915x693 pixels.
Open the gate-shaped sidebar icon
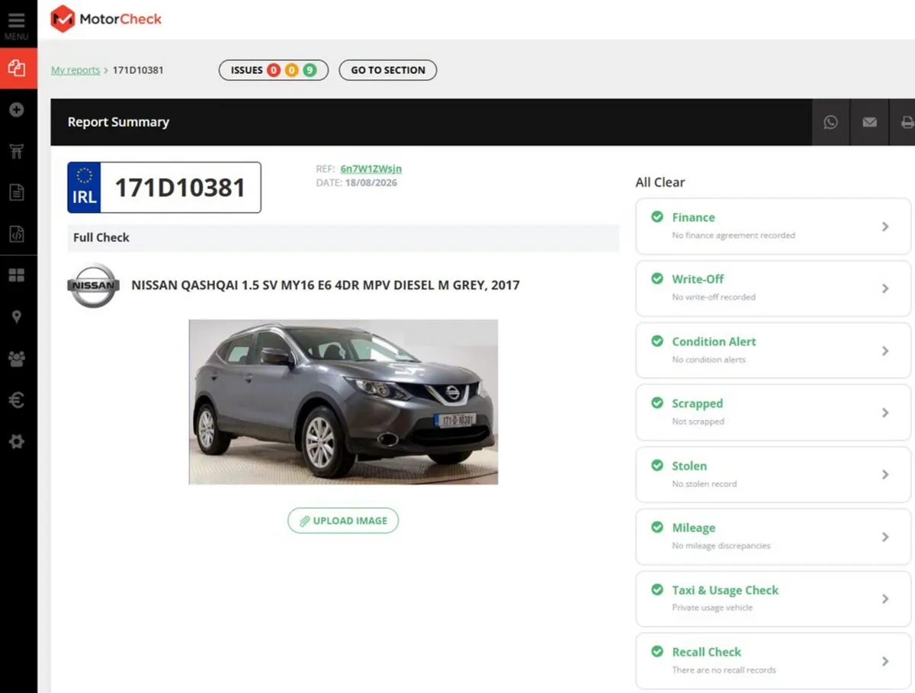pyautogui.click(x=17, y=151)
